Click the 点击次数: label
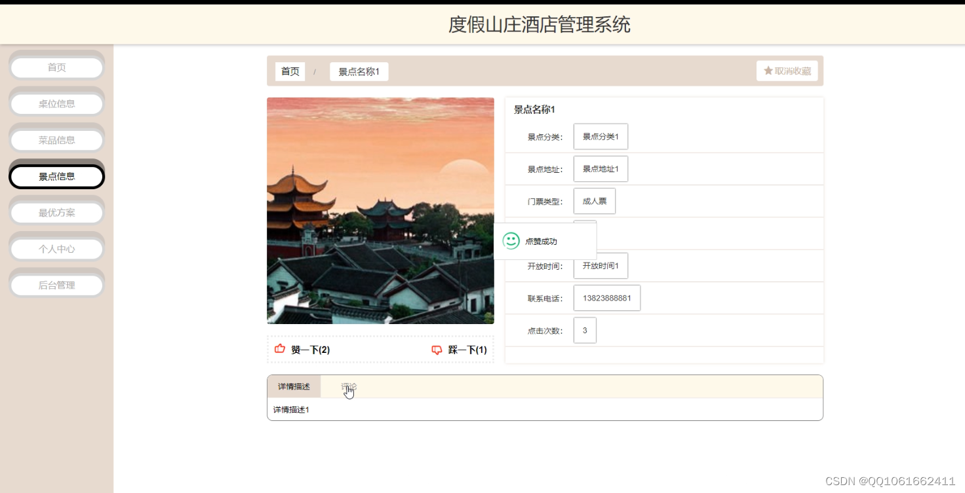This screenshot has width=965, height=493. [x=545, y=331]
